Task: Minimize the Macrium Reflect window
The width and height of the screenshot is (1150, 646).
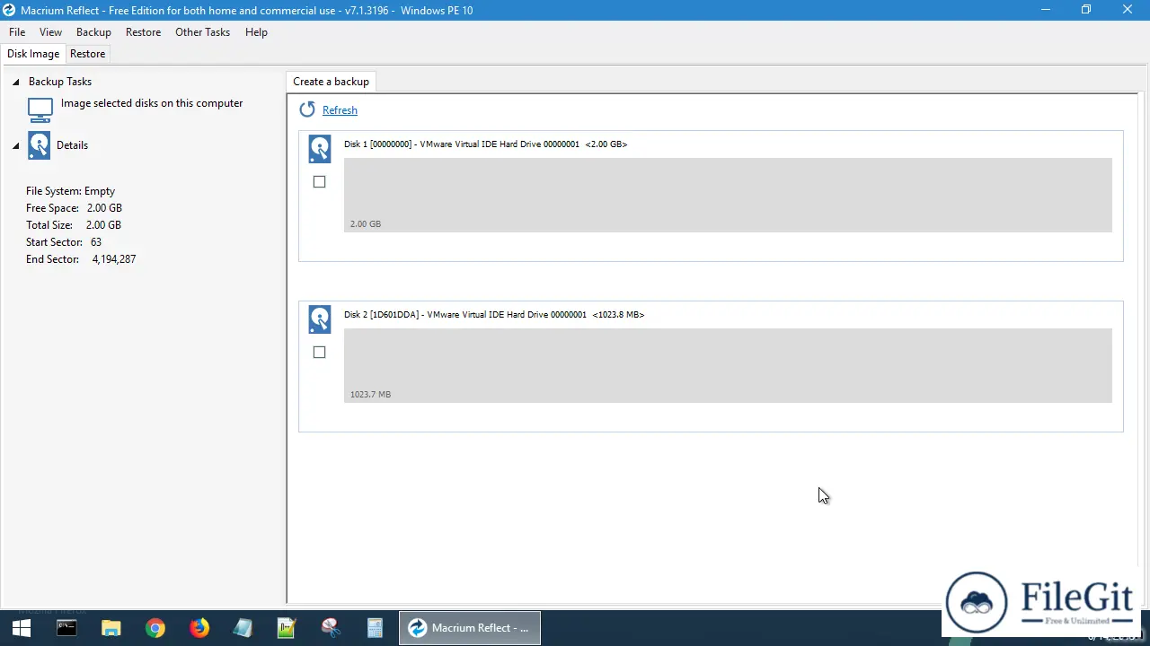Action: click(1046, 10)
